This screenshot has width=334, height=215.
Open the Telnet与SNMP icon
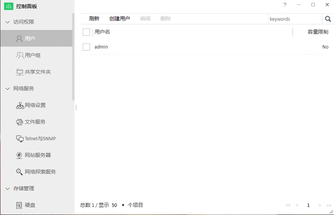(x=20, y=138)
